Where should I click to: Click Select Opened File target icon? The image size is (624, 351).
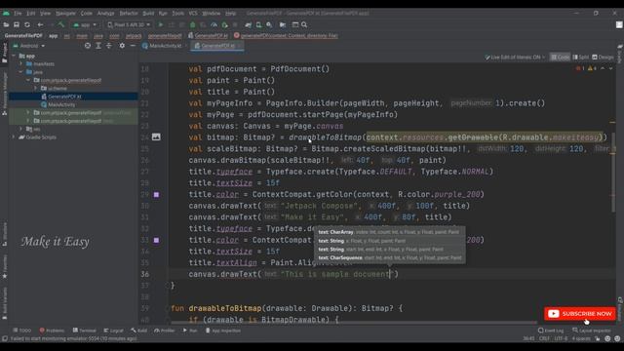pos(88,46)
